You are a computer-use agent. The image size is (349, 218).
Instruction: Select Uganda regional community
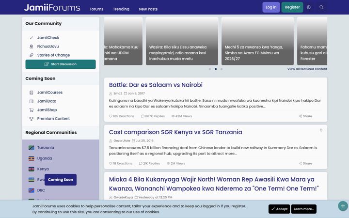click(45, 158)
